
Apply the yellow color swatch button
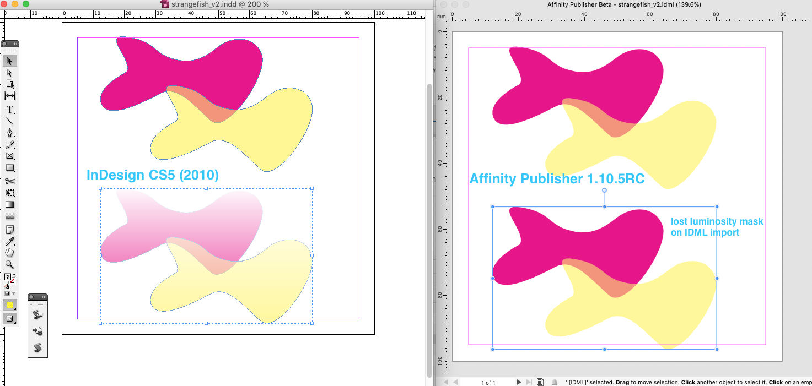tap(10, 305)
